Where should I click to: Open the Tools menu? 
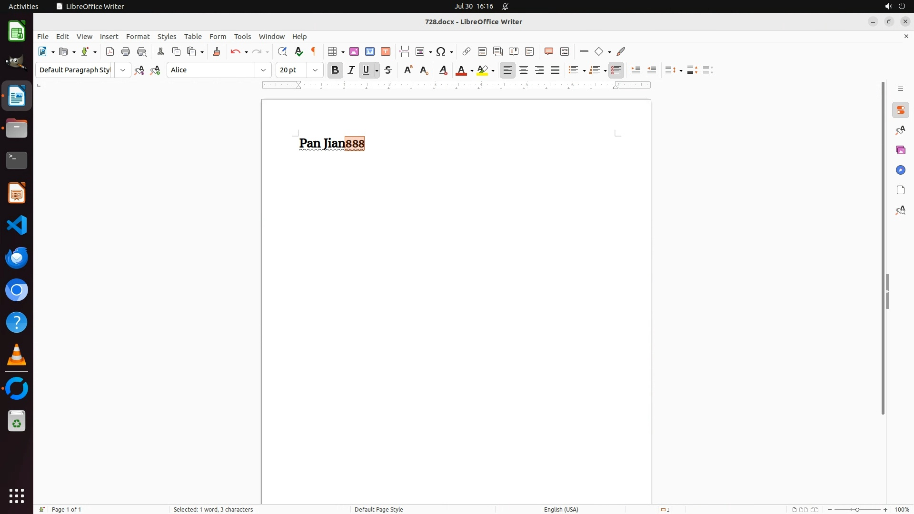pos(242,37)
